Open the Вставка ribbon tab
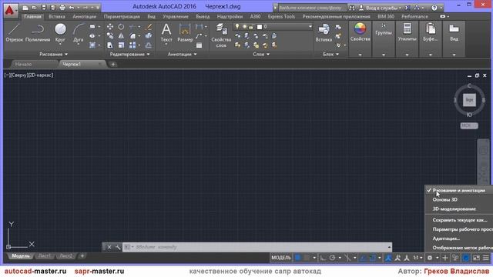This screenshot has width=493, height=277. pyautogui.click(x=57, y=16)
